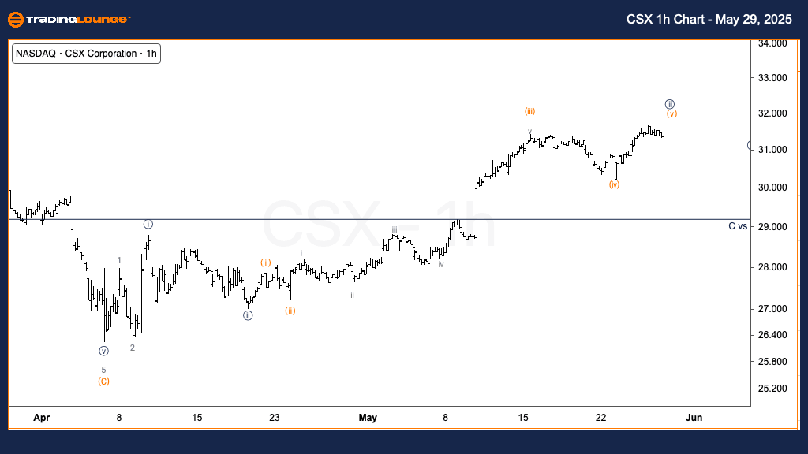
Task: Click the 34.000 price axis label
Action: pyautogui.click(x=771, y=43)
